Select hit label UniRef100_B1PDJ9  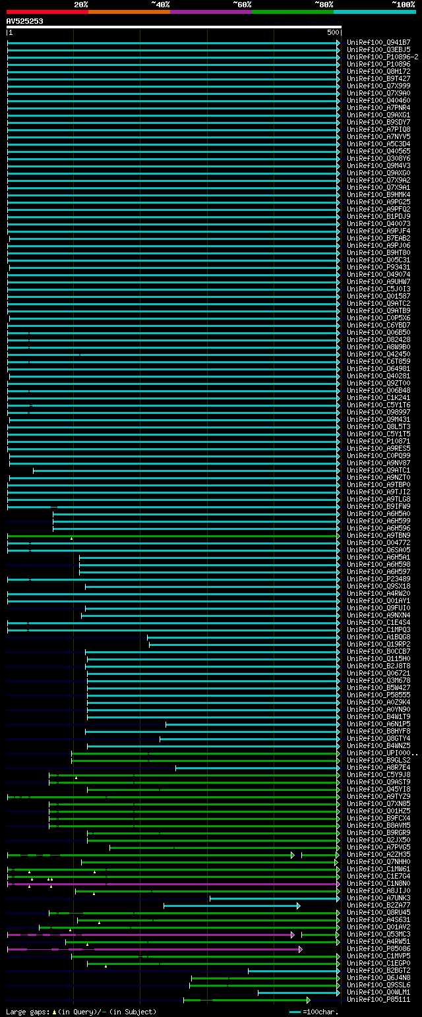click(378, 217)
